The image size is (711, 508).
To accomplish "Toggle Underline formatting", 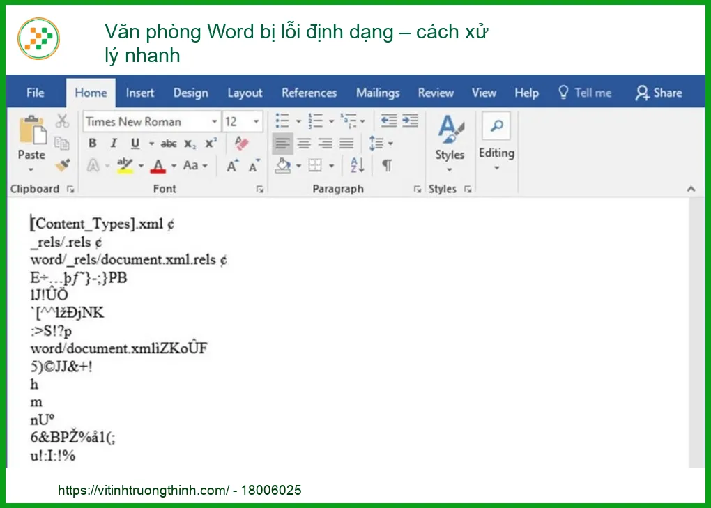I will pos(135,144).
